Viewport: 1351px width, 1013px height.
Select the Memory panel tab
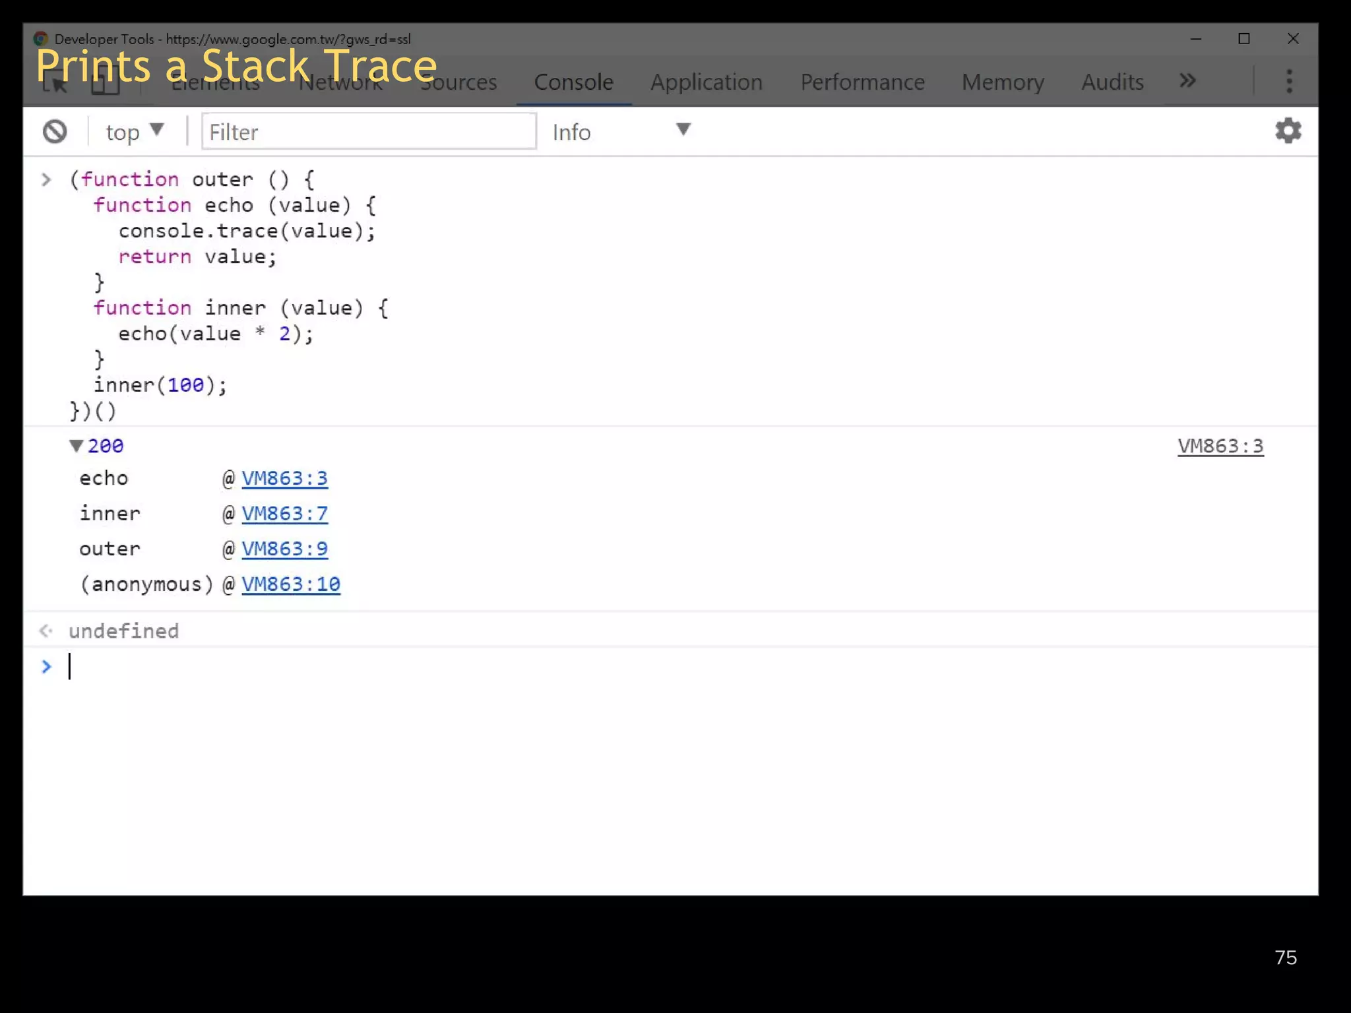pyautogui.click(x=1002, y=82)
